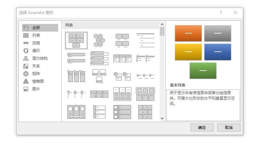
Task: Pick the horizontal bullet list with three columns
Action: pos(122,58)
